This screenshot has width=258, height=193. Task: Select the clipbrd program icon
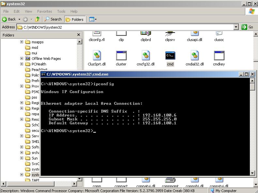click(145, 34)
